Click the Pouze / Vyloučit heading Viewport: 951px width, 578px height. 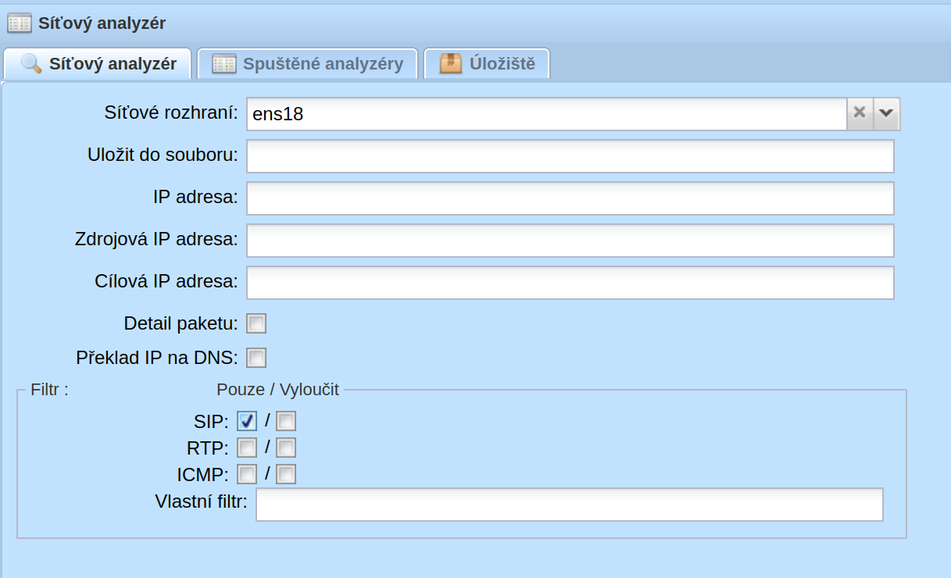click(278, 389)
